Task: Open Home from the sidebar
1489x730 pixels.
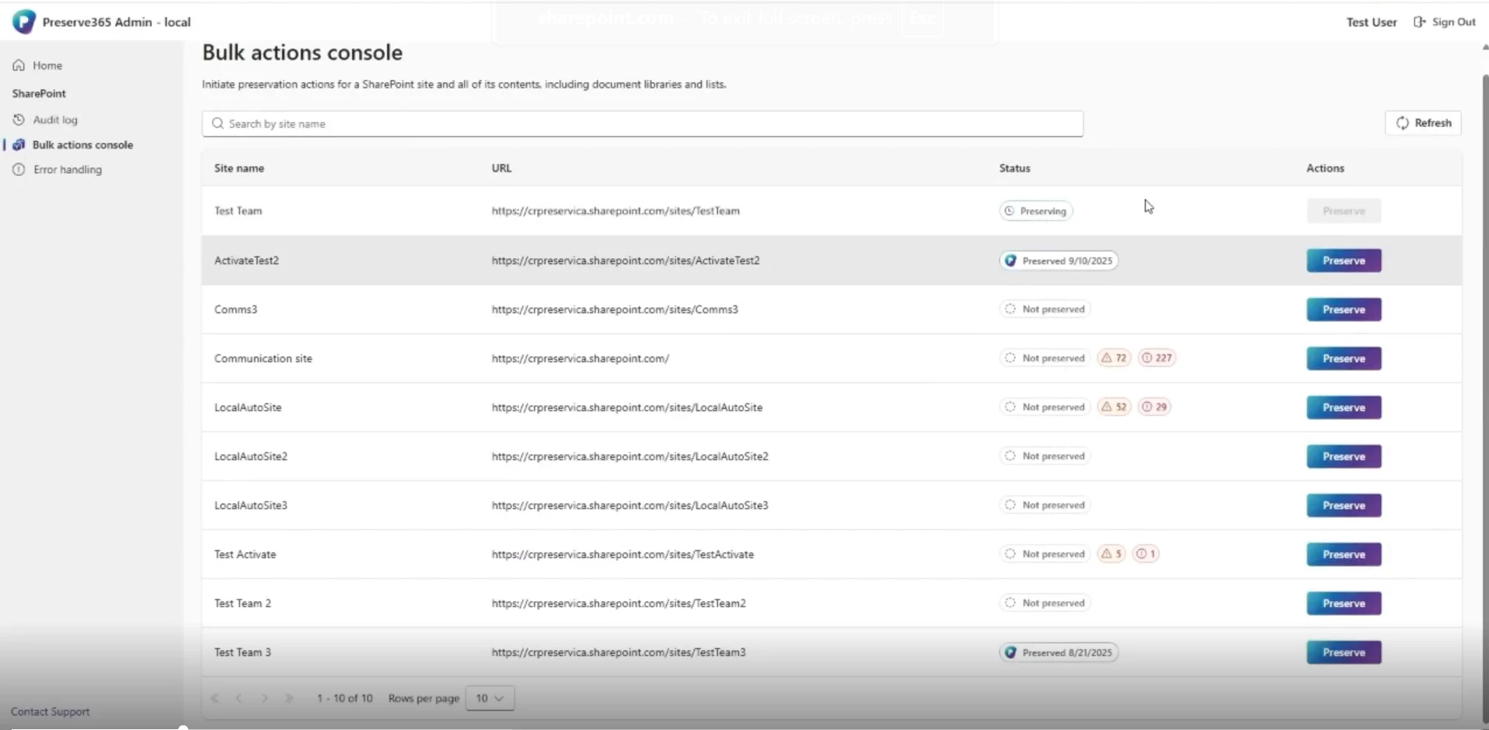Action: point(47,65)
